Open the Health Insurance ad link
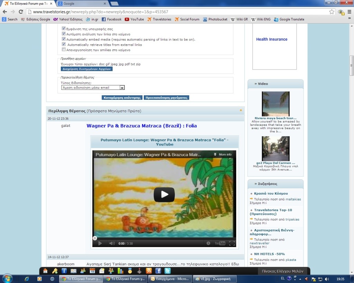The width and height of the screenshot is (354, 283). tap(272, 39)
